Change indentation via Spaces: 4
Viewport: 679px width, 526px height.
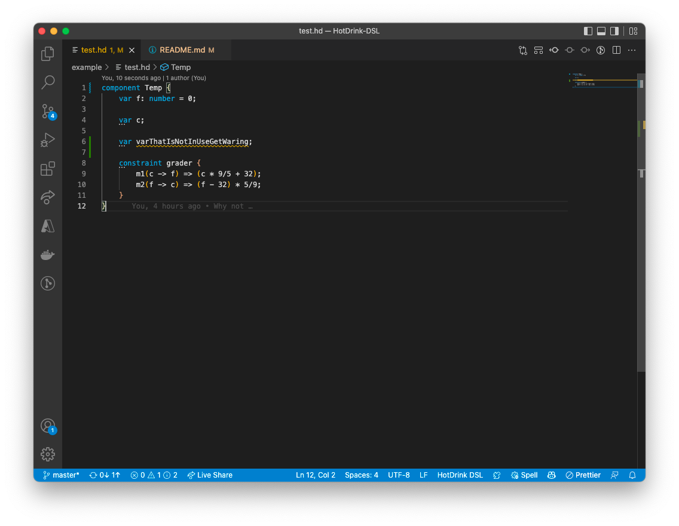[361, 475]
